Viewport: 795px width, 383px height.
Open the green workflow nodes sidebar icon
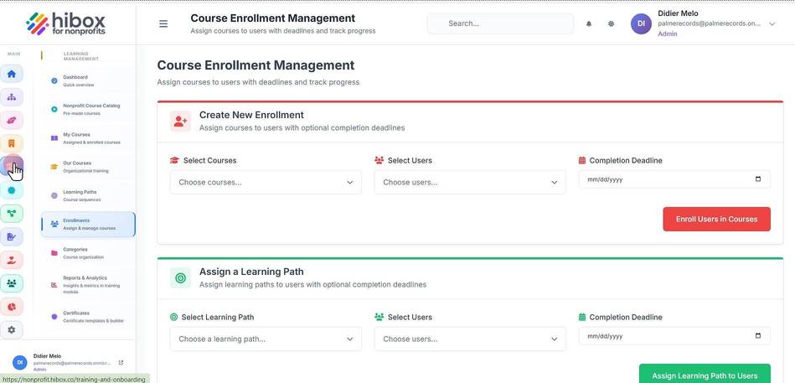[x=11, y=213]
